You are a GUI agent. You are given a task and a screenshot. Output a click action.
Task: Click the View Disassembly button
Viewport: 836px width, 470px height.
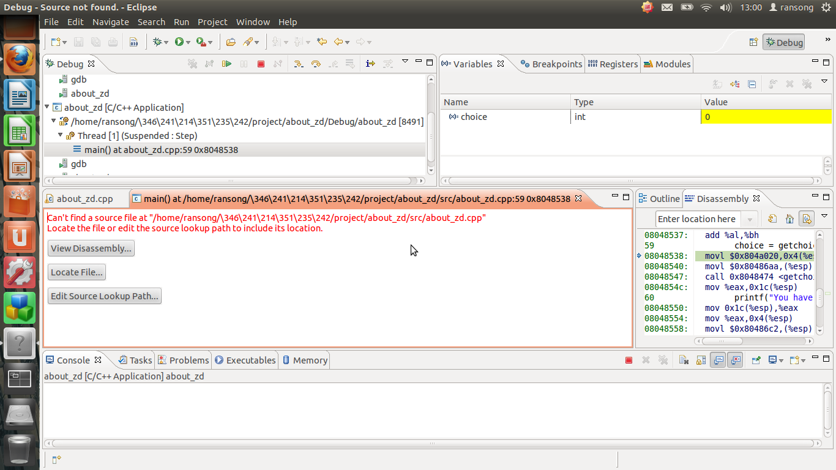tap(91, 248)
